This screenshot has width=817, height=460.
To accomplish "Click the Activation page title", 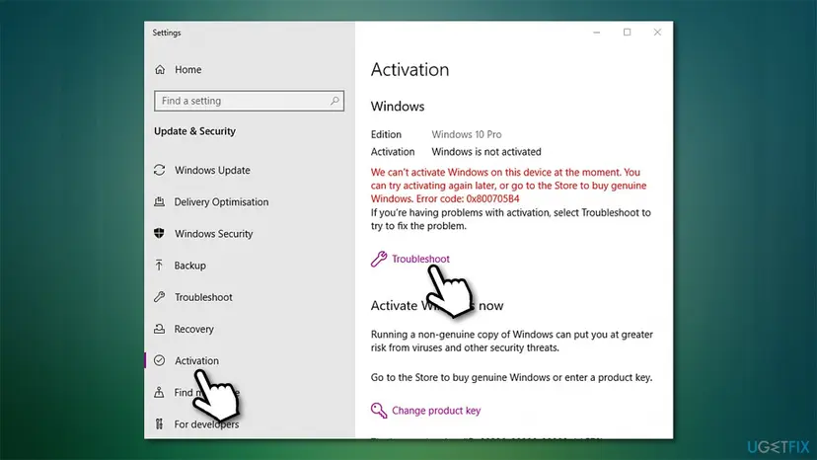I will coord(409,69).
